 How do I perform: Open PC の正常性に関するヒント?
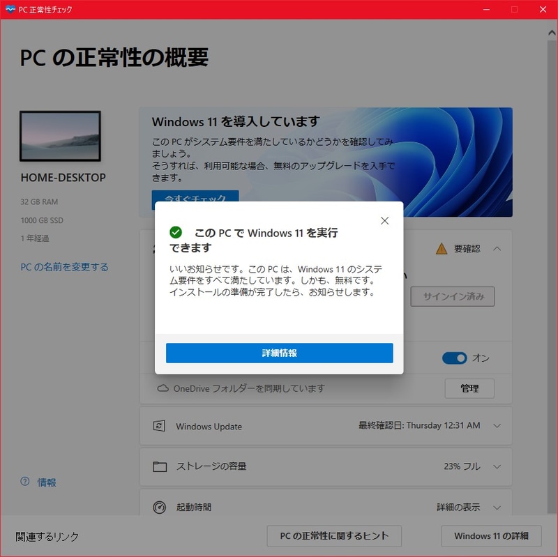tap(334, 536)
